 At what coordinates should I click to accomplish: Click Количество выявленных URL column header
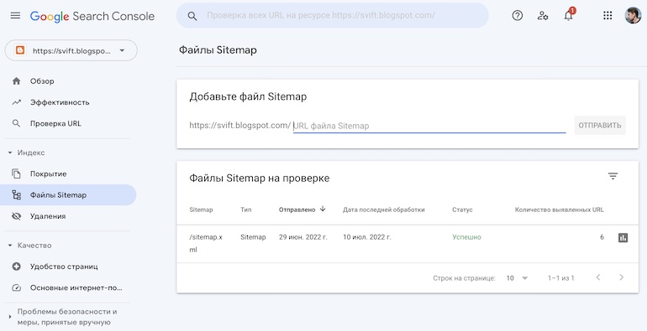(x=559, y=209)
